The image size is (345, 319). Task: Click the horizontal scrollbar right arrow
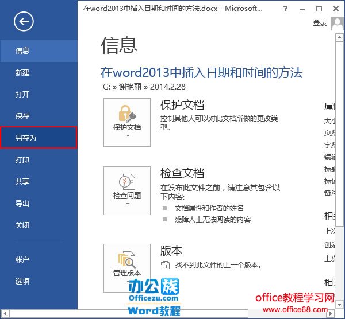click(x=331, y=313)
